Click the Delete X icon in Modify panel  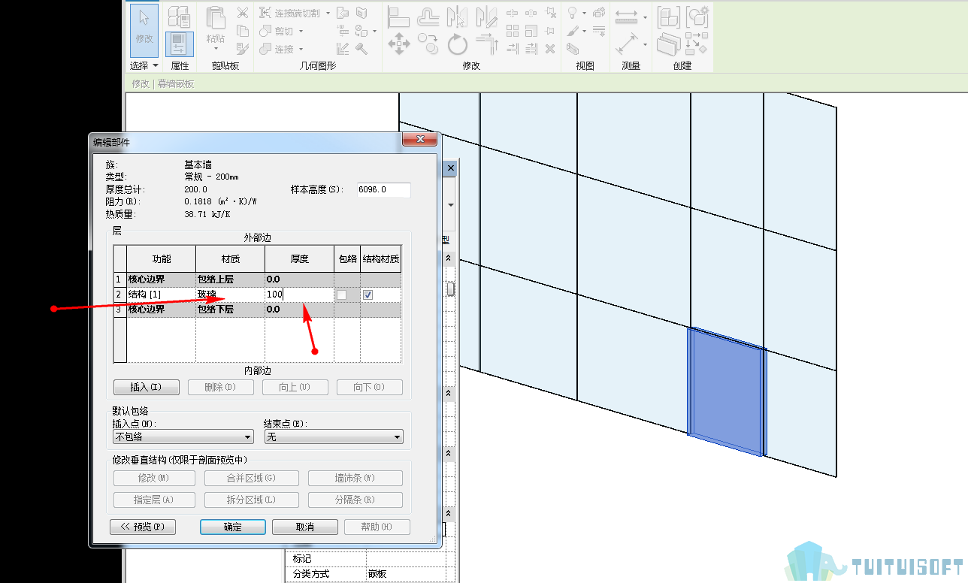[550, 49]
